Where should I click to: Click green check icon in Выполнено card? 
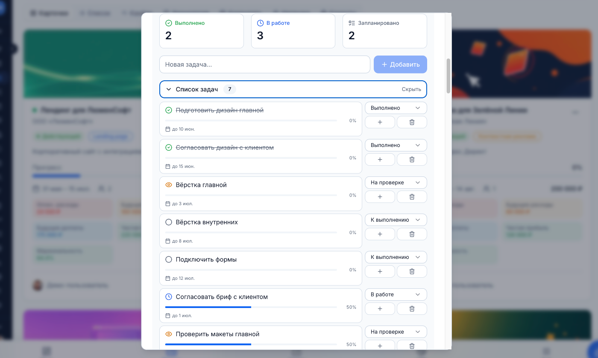169,23
